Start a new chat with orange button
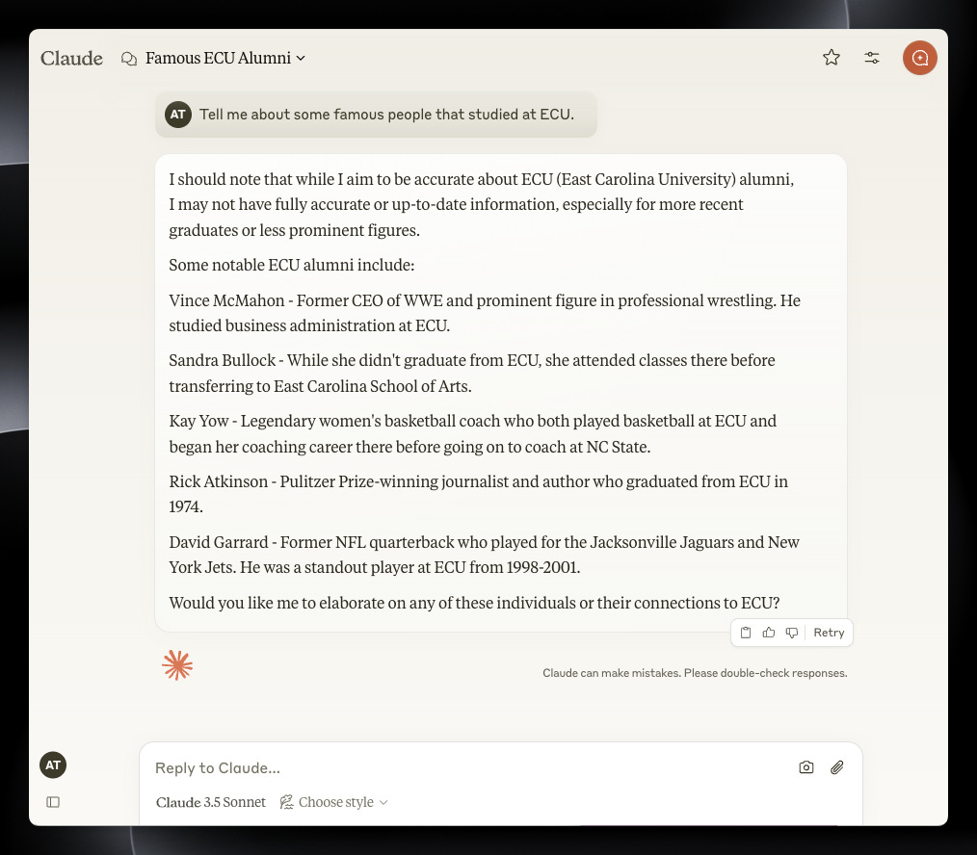 click(x=920, y=58)
